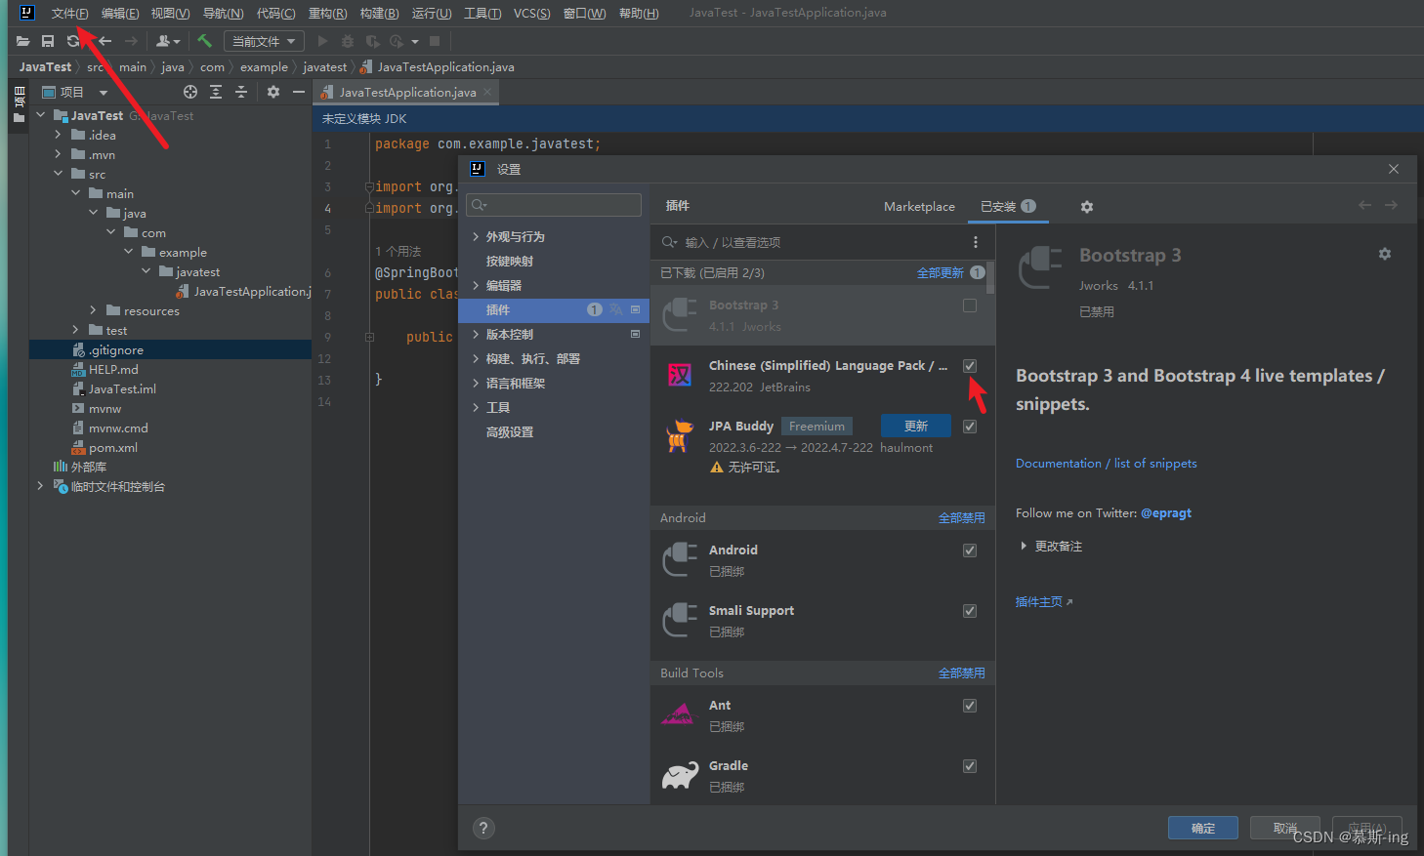Click 确定 button in settings dialog

1203,828
